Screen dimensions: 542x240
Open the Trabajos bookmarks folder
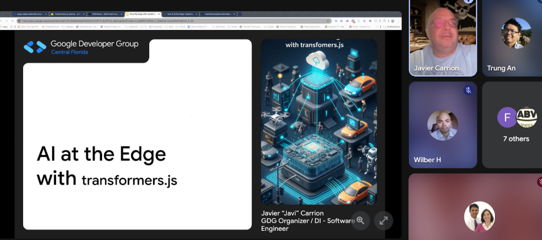point(68,27)
